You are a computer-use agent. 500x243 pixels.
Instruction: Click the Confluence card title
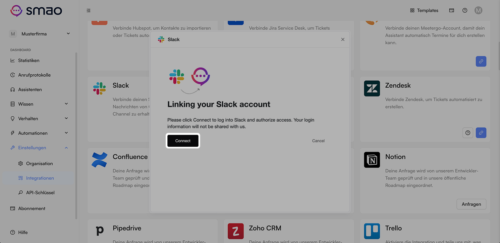click(x=130, y=157)
